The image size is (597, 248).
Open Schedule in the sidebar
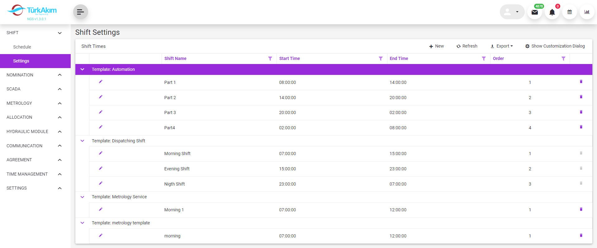coord(22,47)
